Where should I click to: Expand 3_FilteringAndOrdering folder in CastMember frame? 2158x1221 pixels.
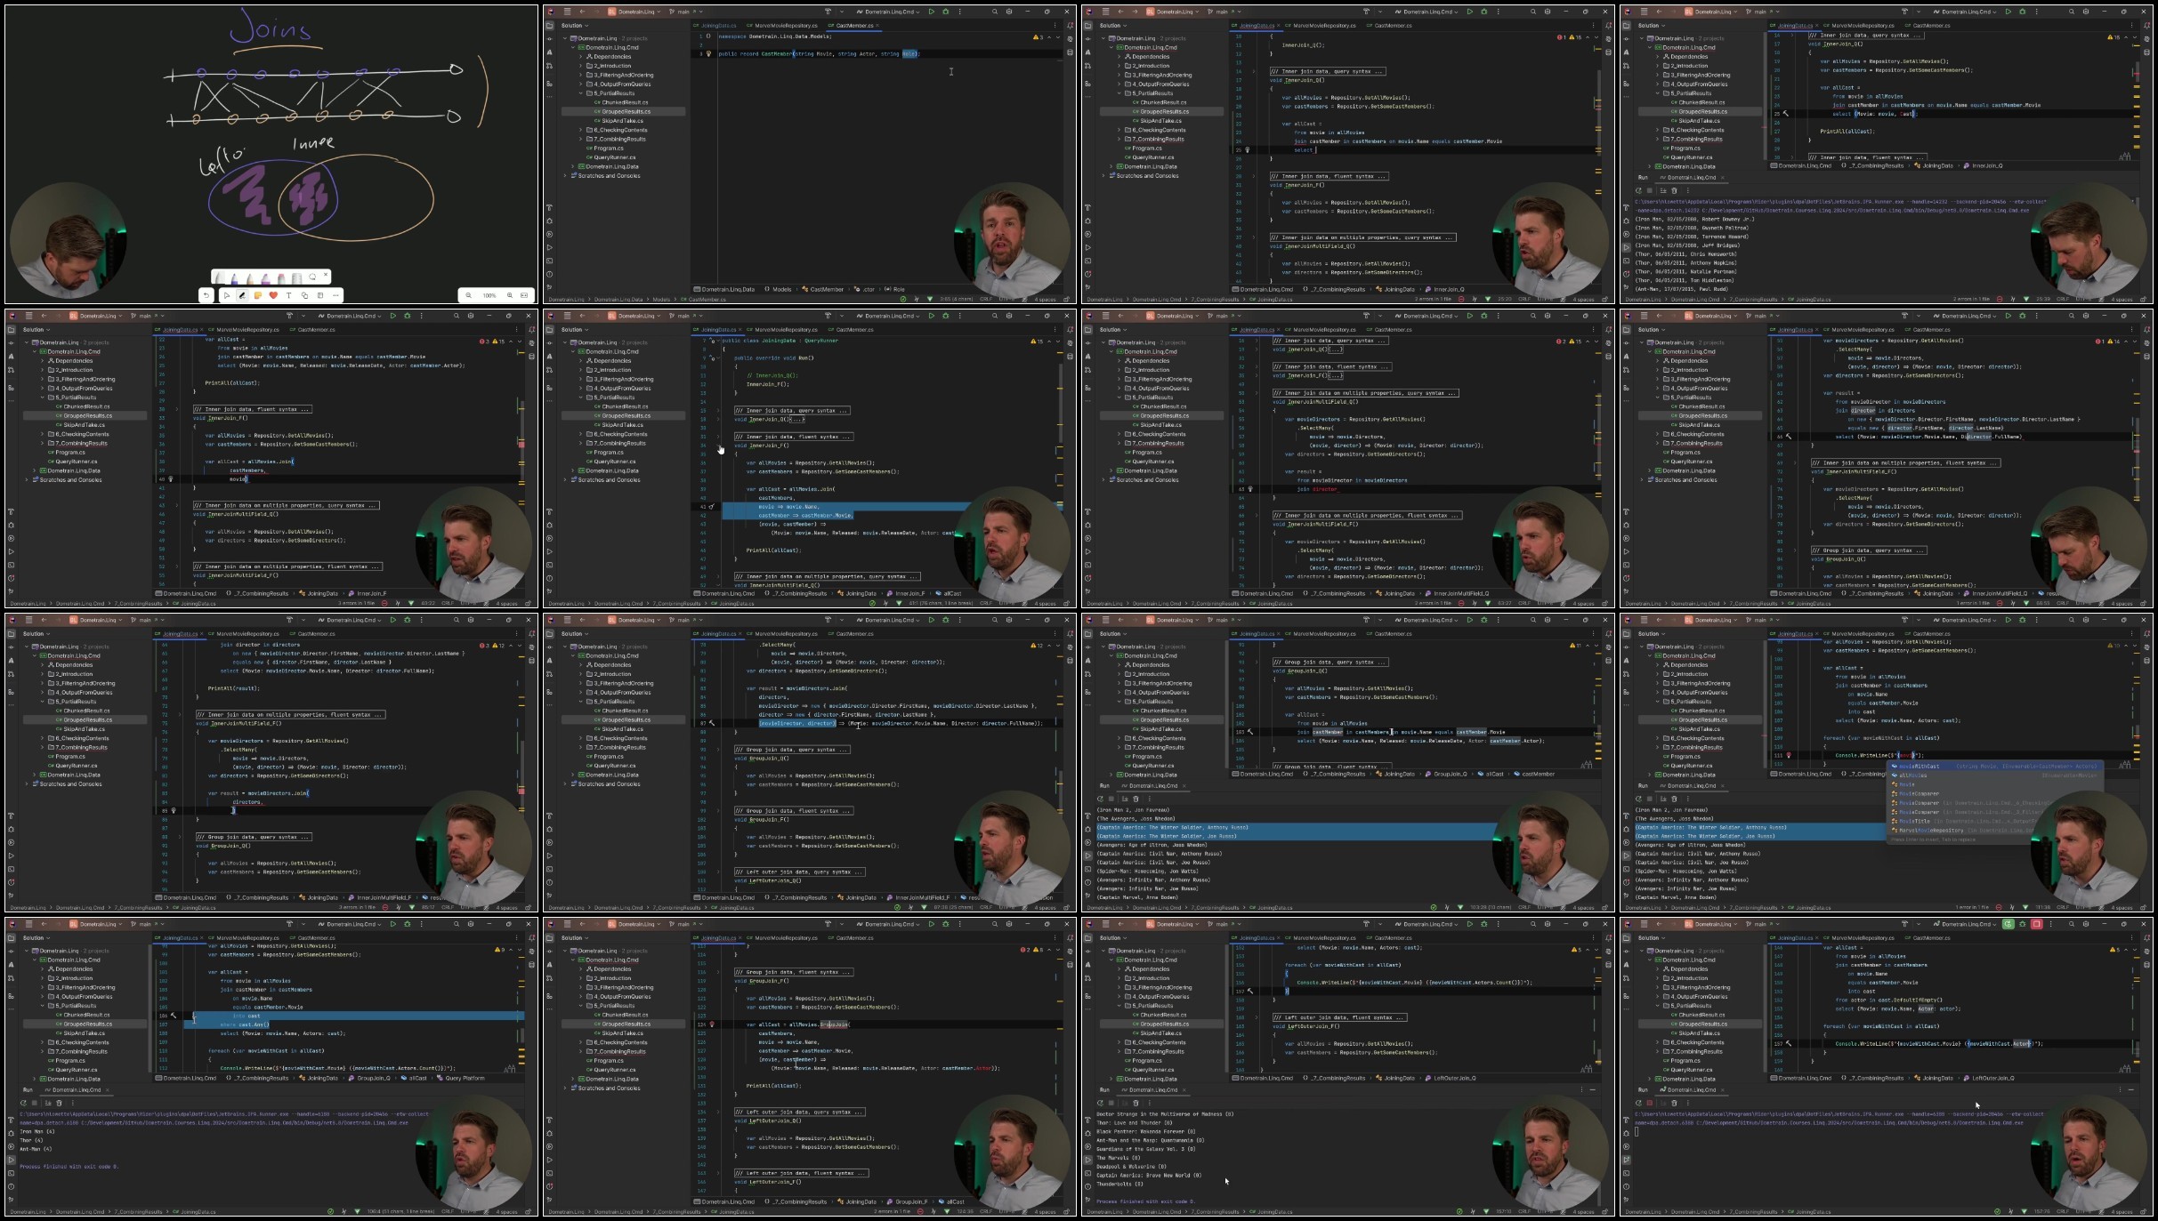pos(581,75)
